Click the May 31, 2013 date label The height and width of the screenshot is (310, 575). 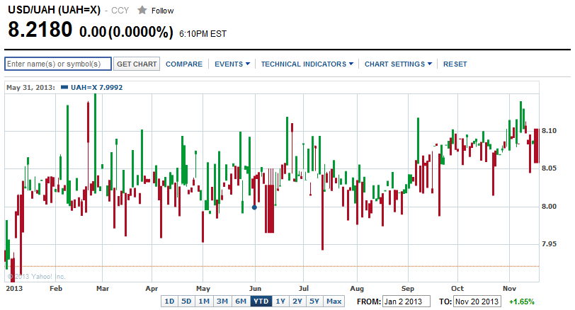pos(31,87)
